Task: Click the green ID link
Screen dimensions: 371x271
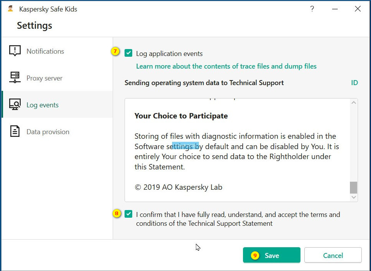Action: [355, 83]
